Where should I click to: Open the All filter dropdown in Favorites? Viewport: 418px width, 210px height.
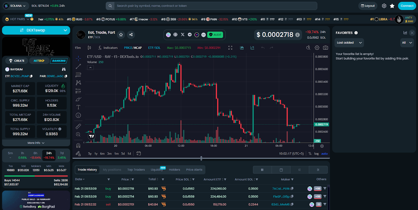click(x=407, y=43)
